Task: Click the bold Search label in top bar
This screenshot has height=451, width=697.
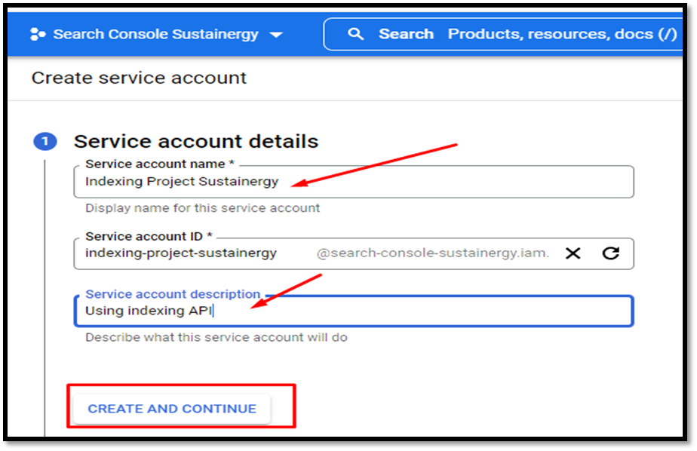Action: pos(406,34)
